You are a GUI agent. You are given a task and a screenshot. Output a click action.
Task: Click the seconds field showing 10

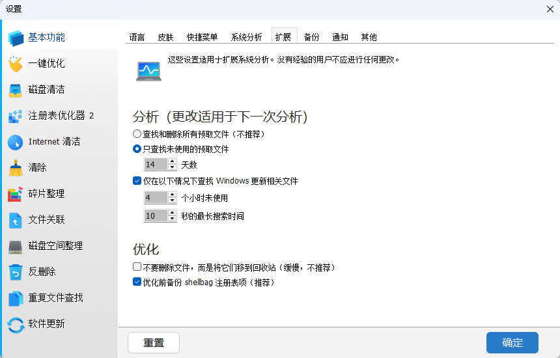pyautogui.click(x=156, y=215)
